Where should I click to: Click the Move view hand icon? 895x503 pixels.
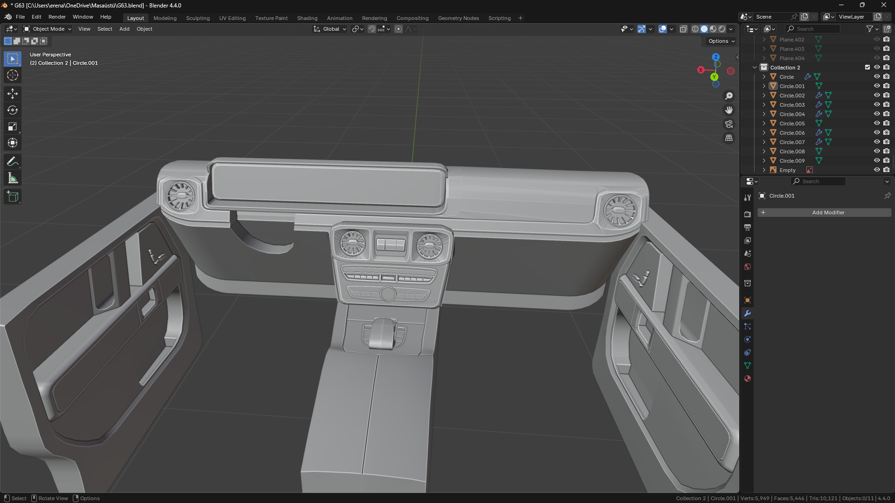click(729, 110)
